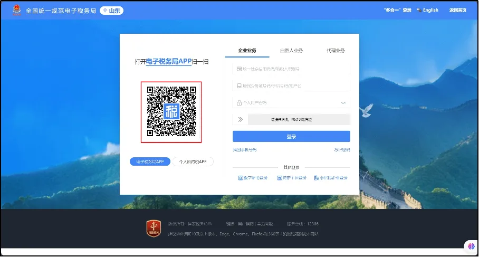The image size is (479, 257).
Task: Open the 数字证书登录 link
Action: [255, 178]
